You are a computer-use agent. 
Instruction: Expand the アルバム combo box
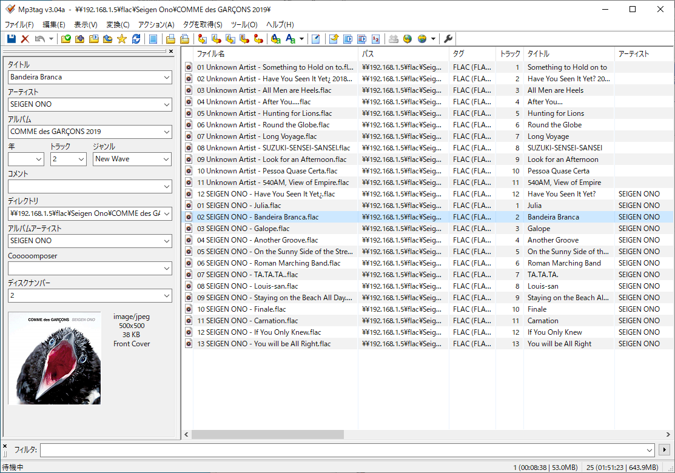point(167,132)
